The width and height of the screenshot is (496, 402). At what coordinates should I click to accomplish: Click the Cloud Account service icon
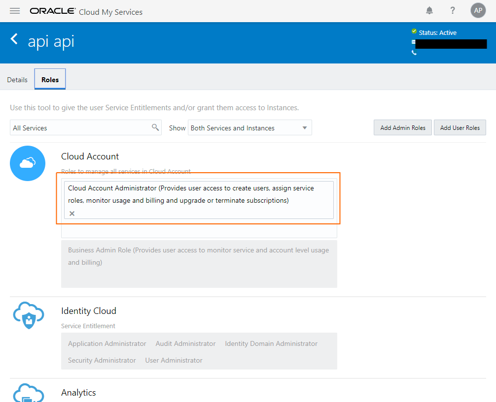pos(28,163)
